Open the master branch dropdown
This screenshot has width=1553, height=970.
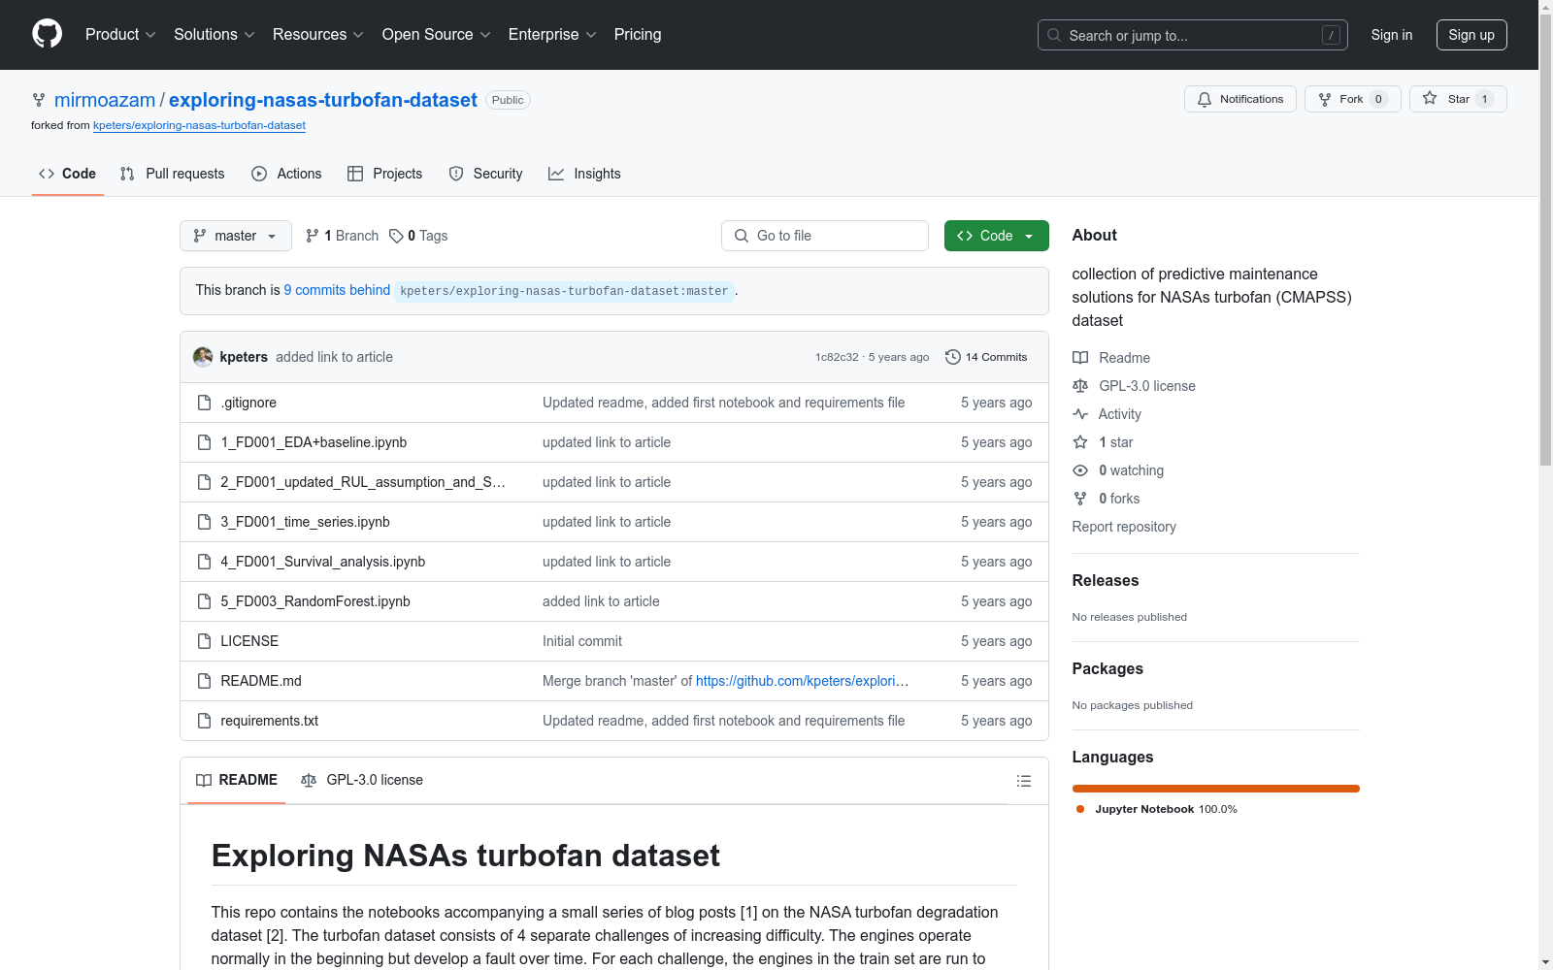(235, 236)
